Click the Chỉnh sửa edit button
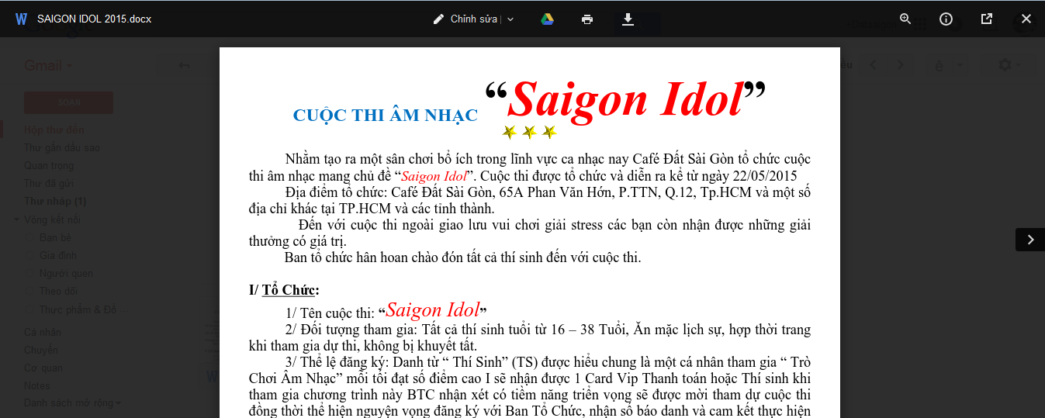The width and height of the screenshot is (1045, 418). point(465,19)
